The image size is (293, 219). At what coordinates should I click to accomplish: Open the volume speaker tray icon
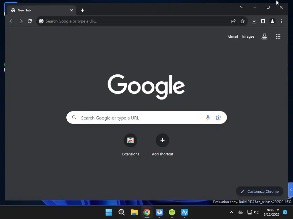point(256,212)
